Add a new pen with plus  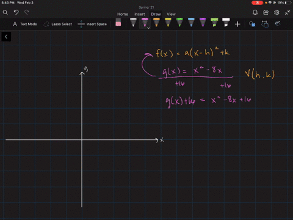pyautogui.click(x=237, y=24)
